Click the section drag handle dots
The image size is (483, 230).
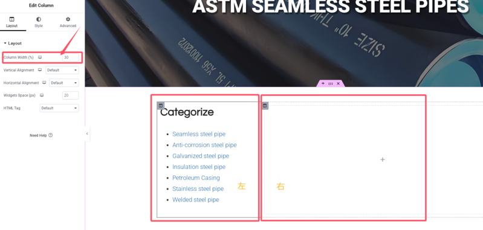click(x=331, y=84)
